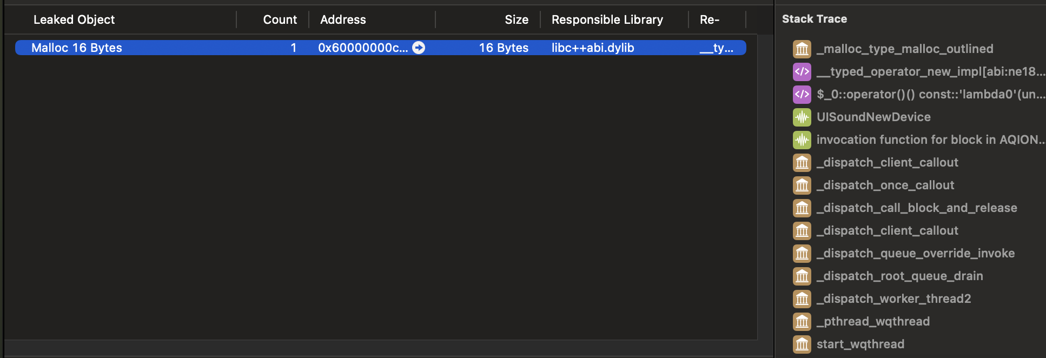Click the UISoundNewDevice audio waveform icon
Screen dimensions: 1046x358
click(802, 117)
